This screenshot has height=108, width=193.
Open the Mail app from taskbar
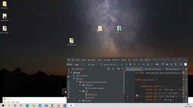click(40, 105)
